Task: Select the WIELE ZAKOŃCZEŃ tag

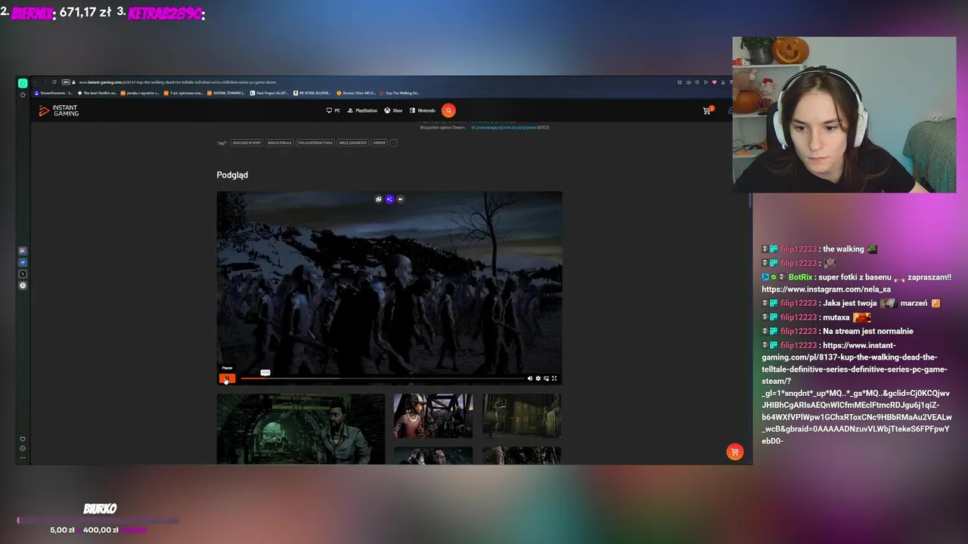Action: [x=353, y=143]
